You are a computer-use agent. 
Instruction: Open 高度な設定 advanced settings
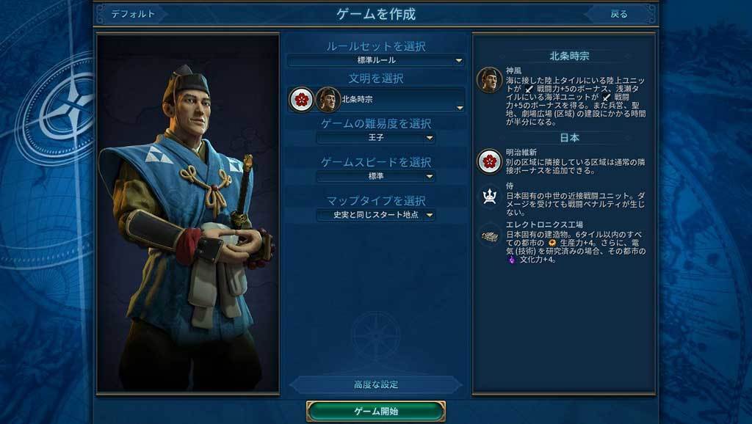coord(376,384)
